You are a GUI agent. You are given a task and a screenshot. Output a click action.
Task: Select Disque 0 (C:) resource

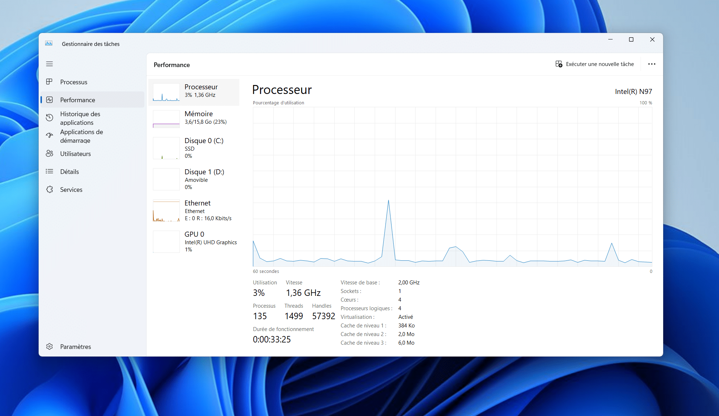(x=194, y=148)
